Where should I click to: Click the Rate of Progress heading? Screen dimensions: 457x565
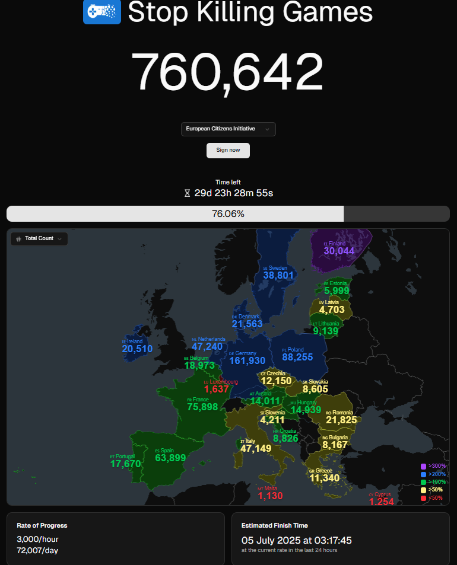coord(42,525)
